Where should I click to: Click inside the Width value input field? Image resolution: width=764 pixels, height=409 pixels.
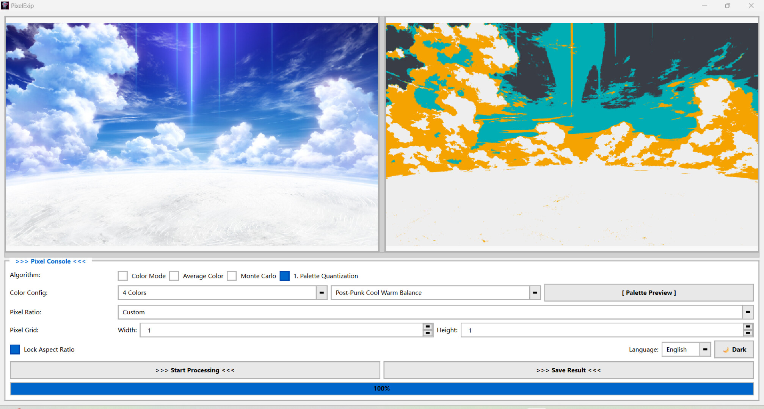pyautogui.click(x=265, y=330)
